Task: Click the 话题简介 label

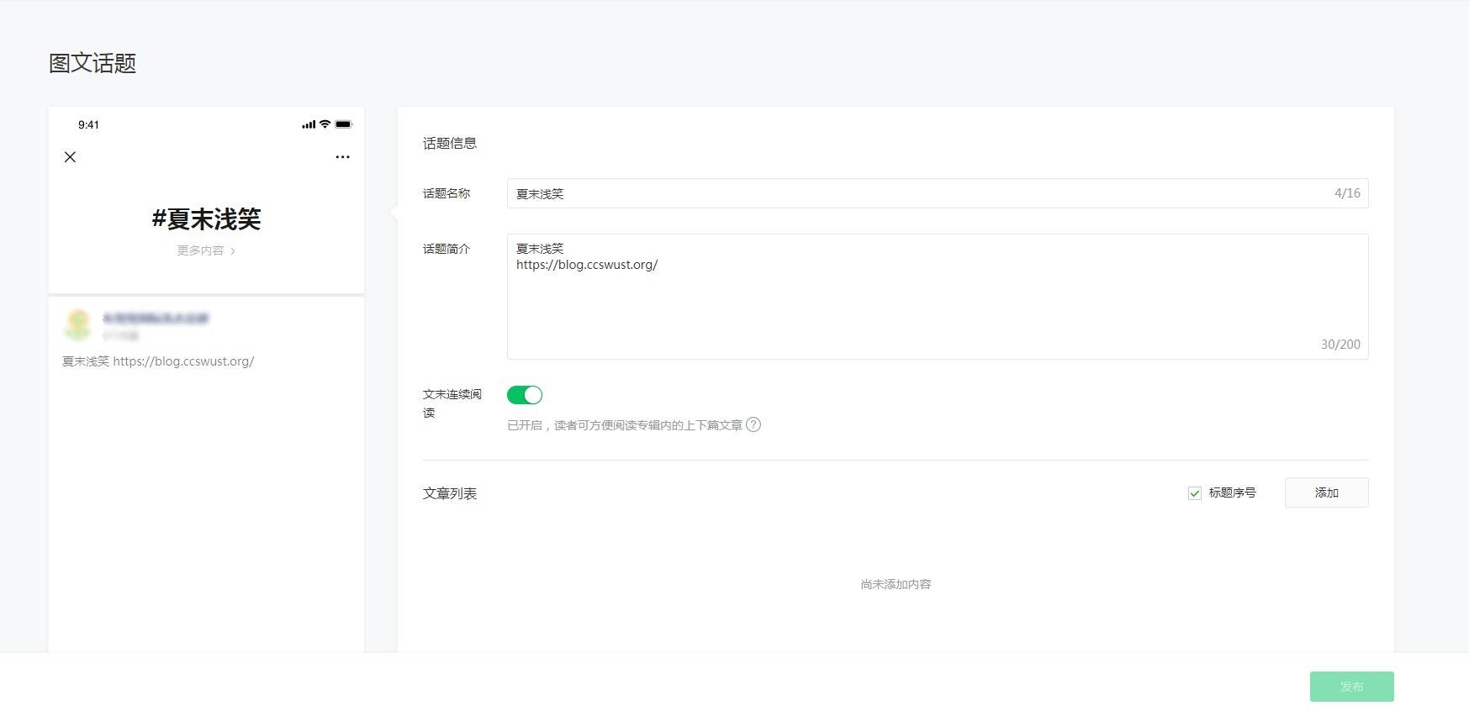Action: [x=447, y=249]
